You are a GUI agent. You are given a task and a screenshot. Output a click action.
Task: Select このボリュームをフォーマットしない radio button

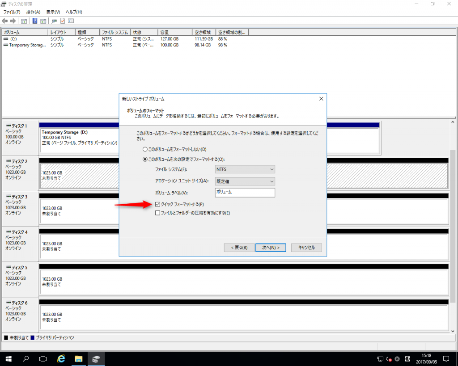coord(145,149)
